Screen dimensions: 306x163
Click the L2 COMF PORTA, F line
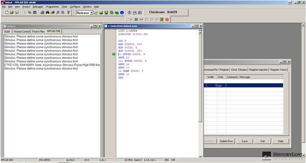pos(131,71)
